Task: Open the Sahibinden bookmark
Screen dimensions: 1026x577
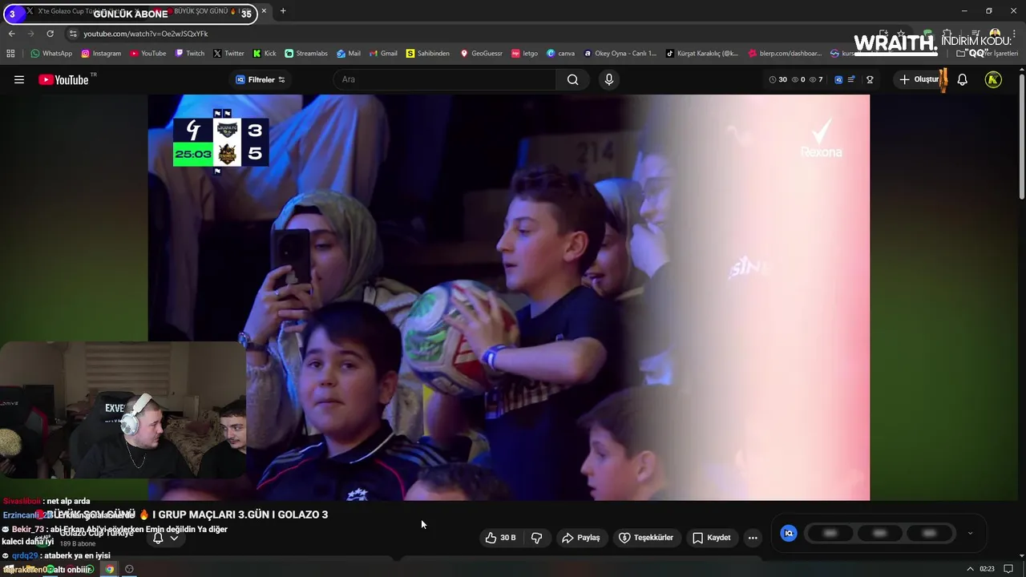Action: [428, 54]
